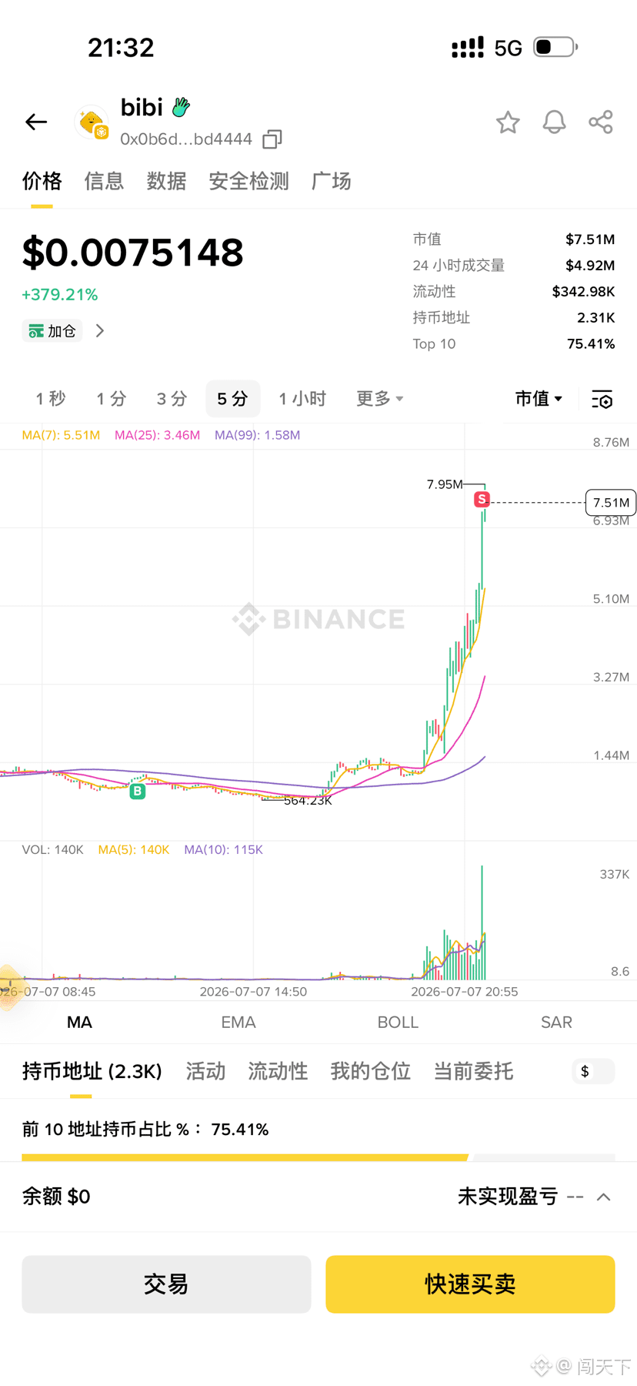Tap the 5G signal indicator
Viewport: 637px width, 1386px height.
[x=508, y=49]
